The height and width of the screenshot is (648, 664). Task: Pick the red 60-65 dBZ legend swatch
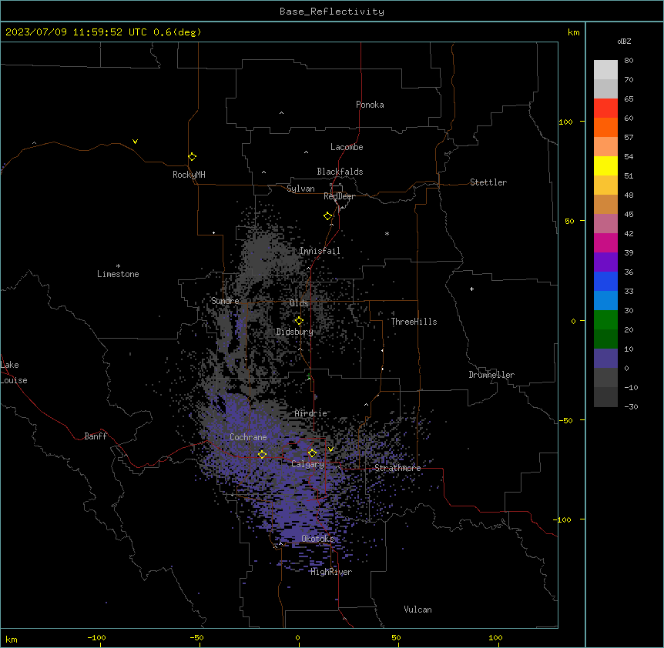tap(605, 109)
